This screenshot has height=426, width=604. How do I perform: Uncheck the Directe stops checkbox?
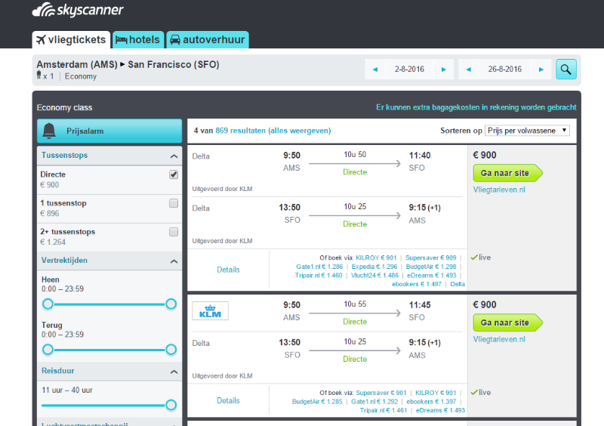(x=174, y=174)
